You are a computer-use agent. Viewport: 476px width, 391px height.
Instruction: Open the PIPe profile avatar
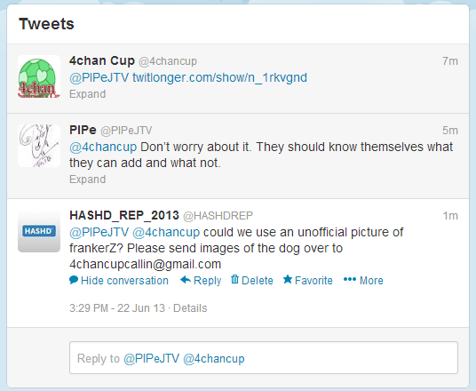click(x=39, y=146)
